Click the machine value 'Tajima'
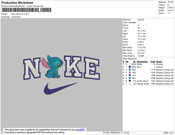 click(141, 19)
